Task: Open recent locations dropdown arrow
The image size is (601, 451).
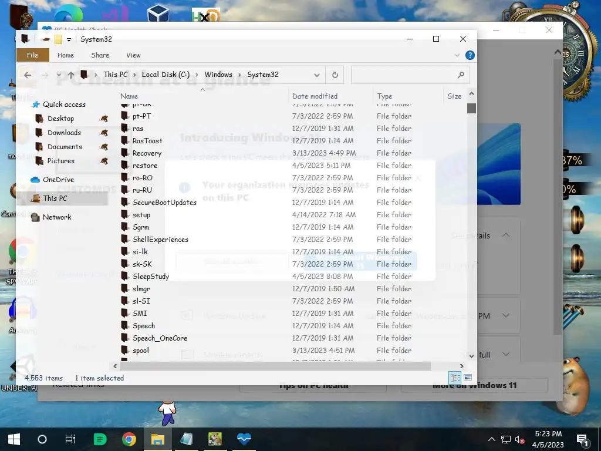Action: pos(59,75)
